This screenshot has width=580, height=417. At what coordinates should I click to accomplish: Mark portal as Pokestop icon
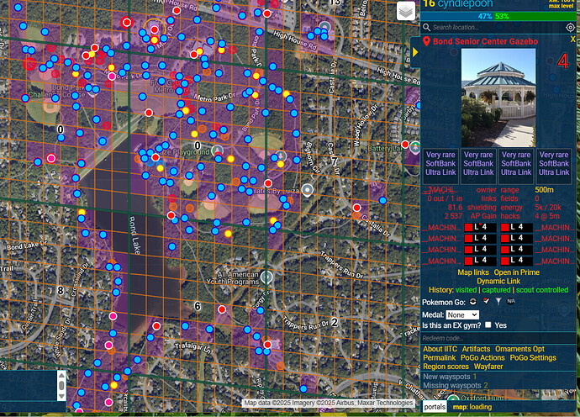[472, 302]
